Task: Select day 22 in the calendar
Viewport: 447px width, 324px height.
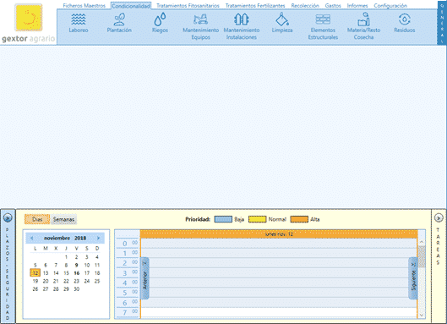Action: coord(66,281)
